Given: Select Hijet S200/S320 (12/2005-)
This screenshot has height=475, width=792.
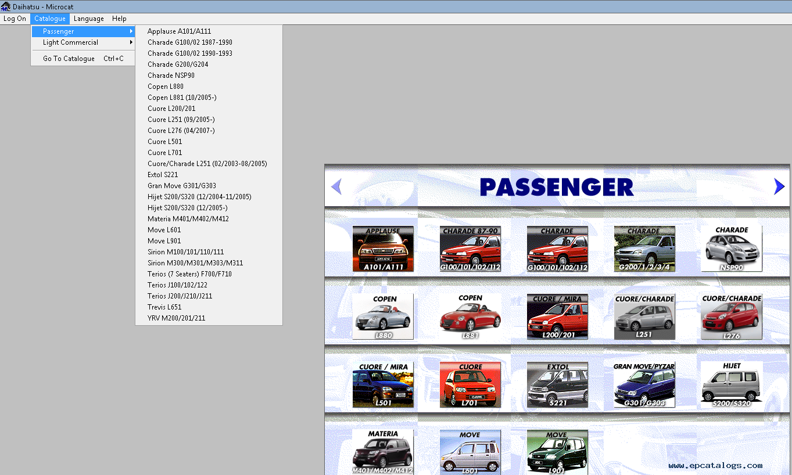Looking at the screenshot, I should [209, 208].
